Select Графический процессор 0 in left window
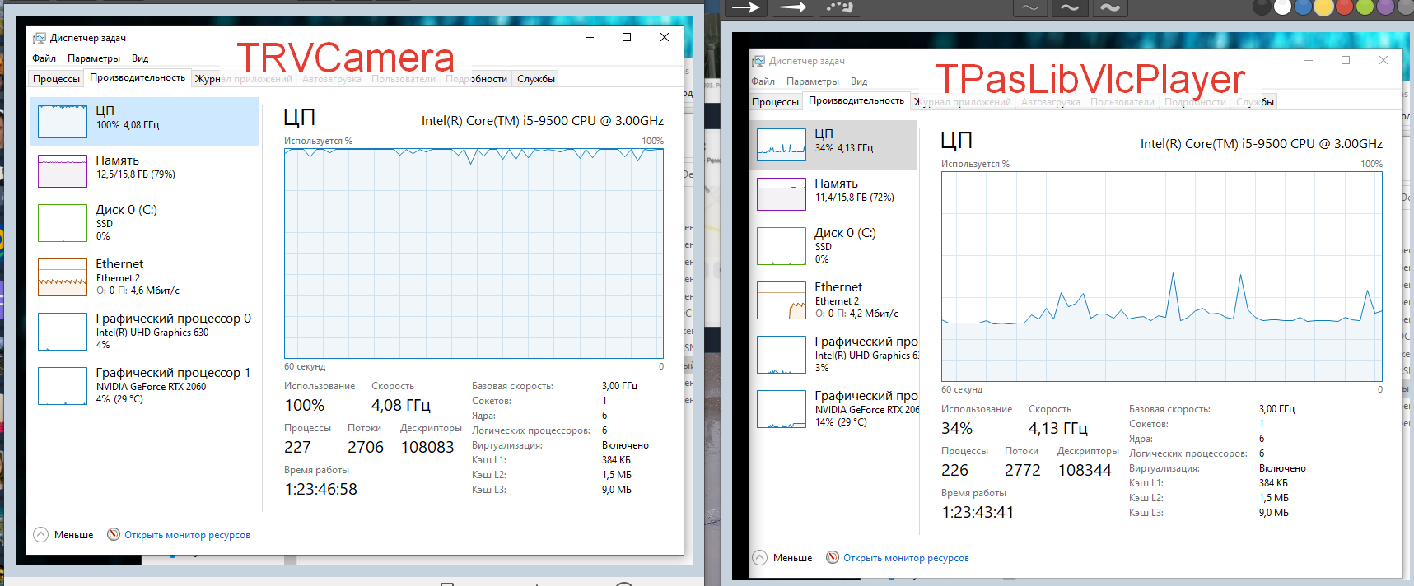The width and height of the screenshot is (1414, 586). tap(145, 332)
